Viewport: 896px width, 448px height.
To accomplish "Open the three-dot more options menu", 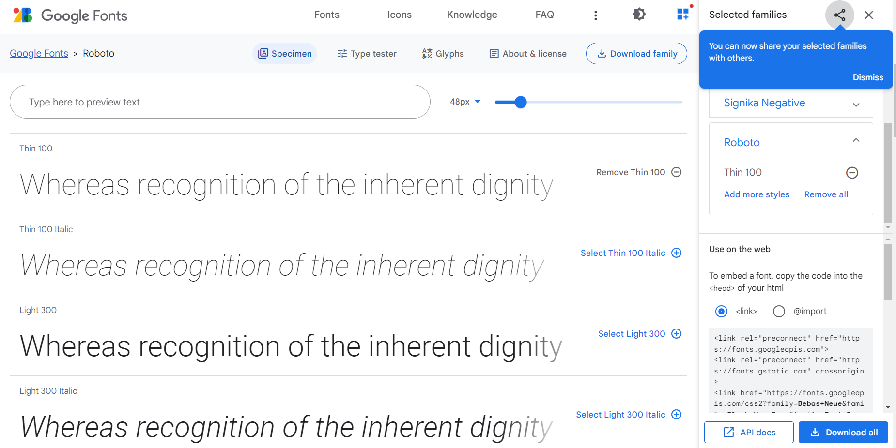I will tap(596, 15).
